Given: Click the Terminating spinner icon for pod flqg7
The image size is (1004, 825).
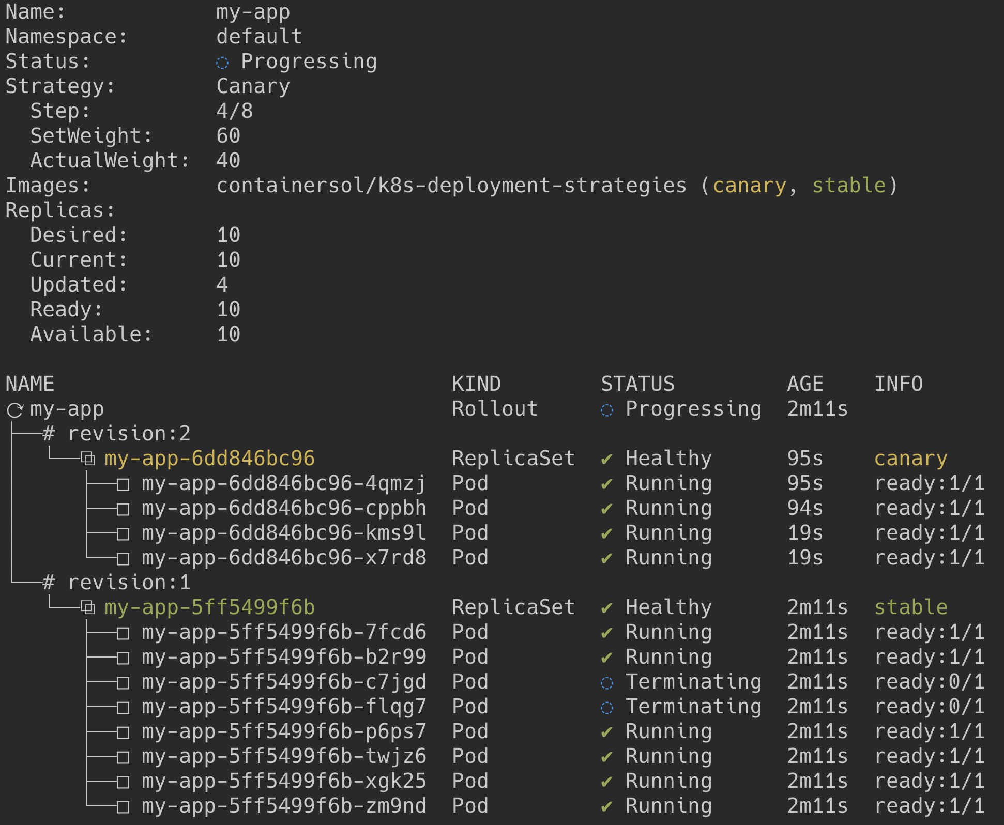Looking at the screenshot, I should [x=607, y=708].
